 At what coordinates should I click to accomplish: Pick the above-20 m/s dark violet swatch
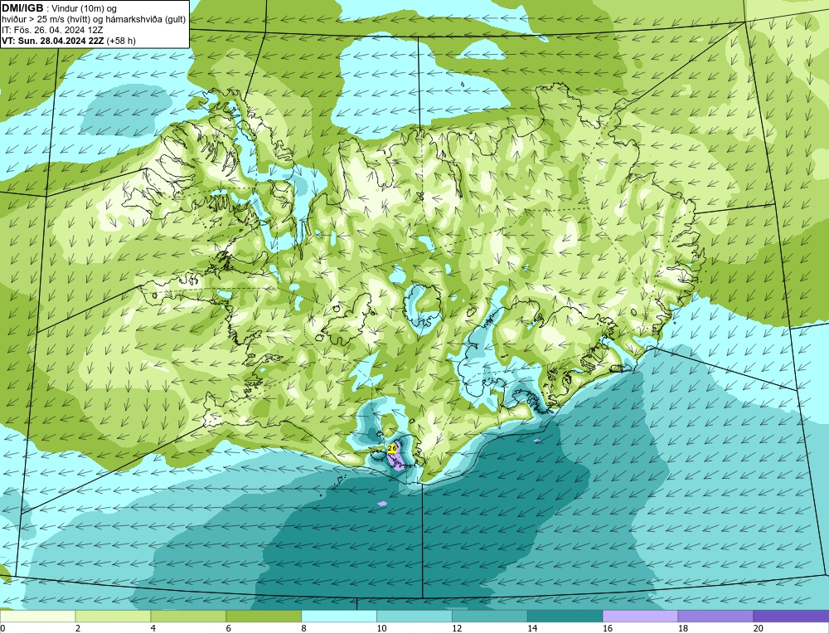point(791,616)
